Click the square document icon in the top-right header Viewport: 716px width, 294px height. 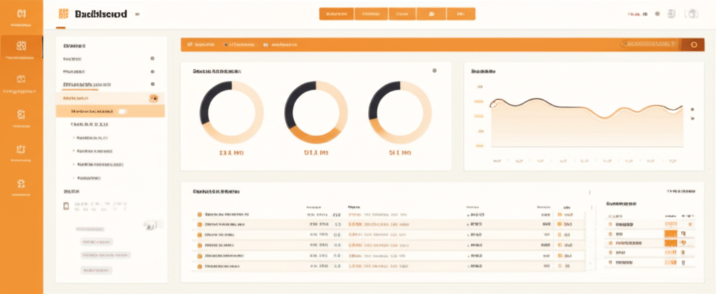(671, 14)
